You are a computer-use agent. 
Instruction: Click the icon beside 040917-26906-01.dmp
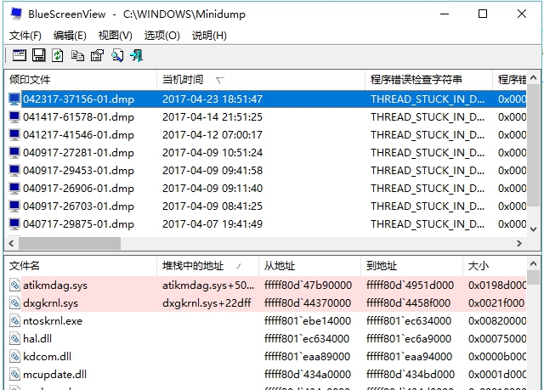point(14,189)
